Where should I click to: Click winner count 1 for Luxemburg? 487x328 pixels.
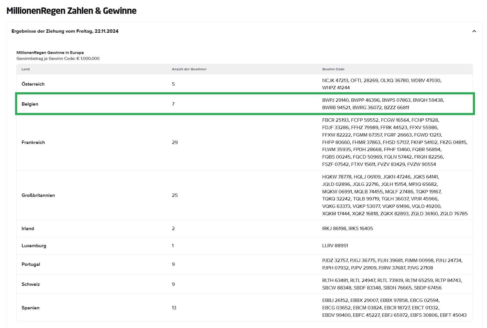173,246
